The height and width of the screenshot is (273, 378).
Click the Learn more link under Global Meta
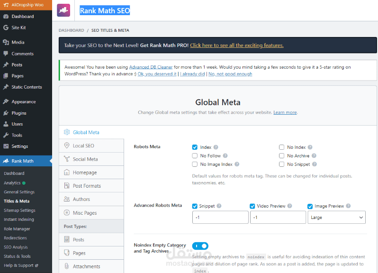coord(285,112)
